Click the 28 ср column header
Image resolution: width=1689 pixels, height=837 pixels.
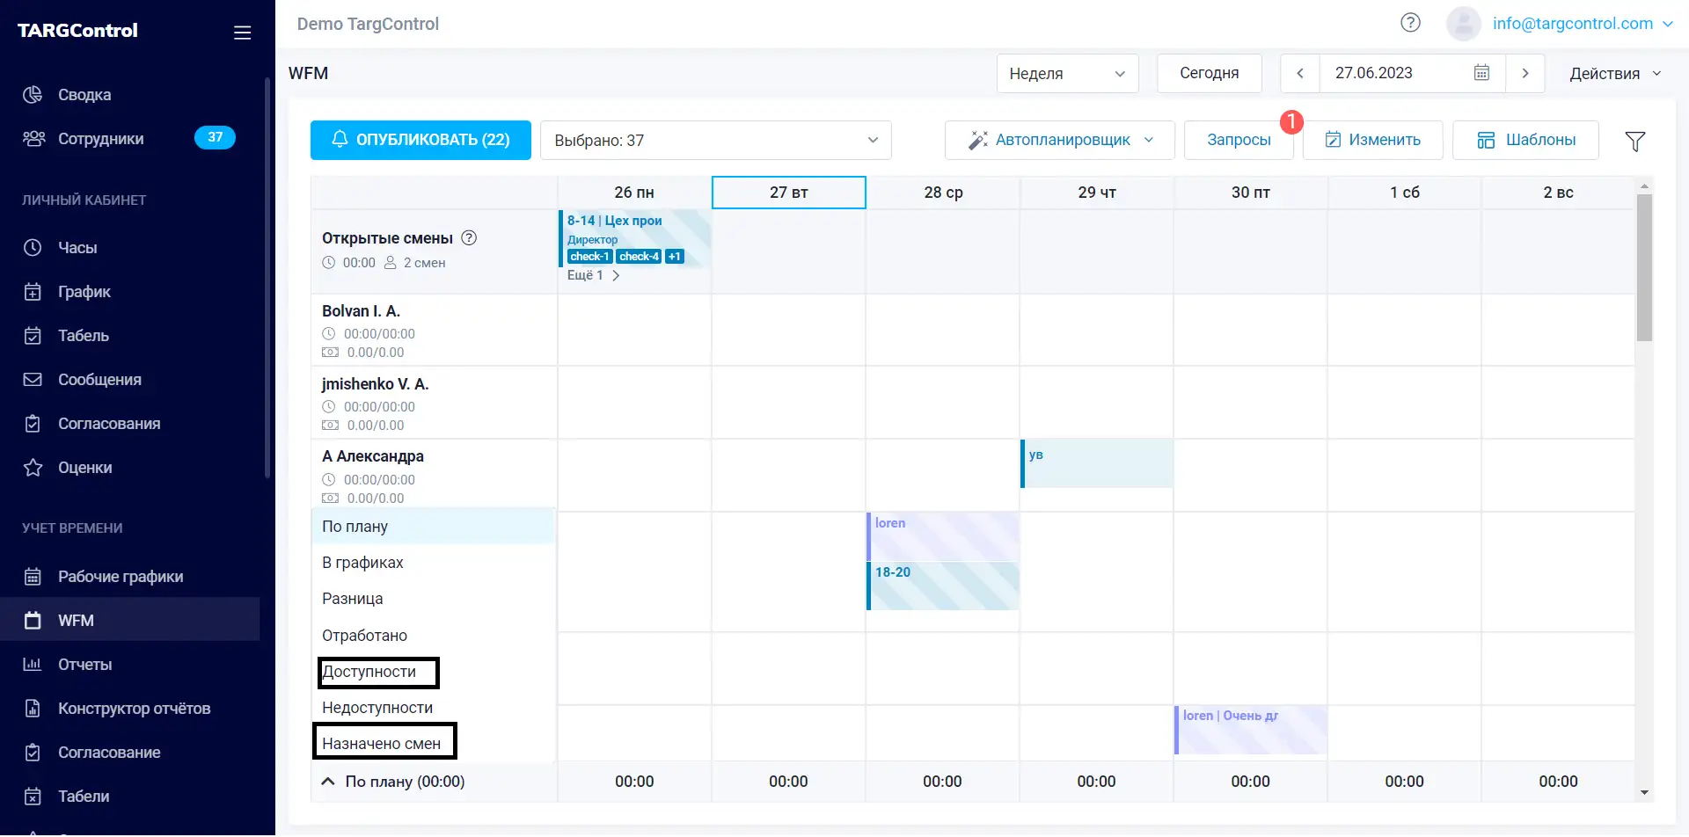(x=943, y=193)
